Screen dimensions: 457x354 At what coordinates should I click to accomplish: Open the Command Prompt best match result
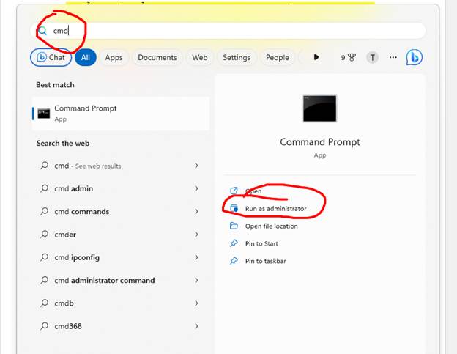click(121, 114)
